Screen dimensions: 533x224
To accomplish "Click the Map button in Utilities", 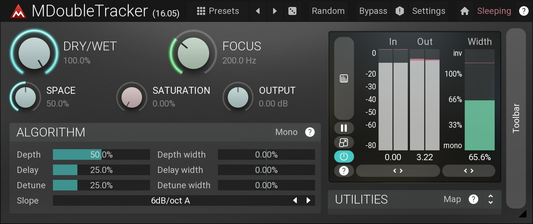I will coord(452,199).
